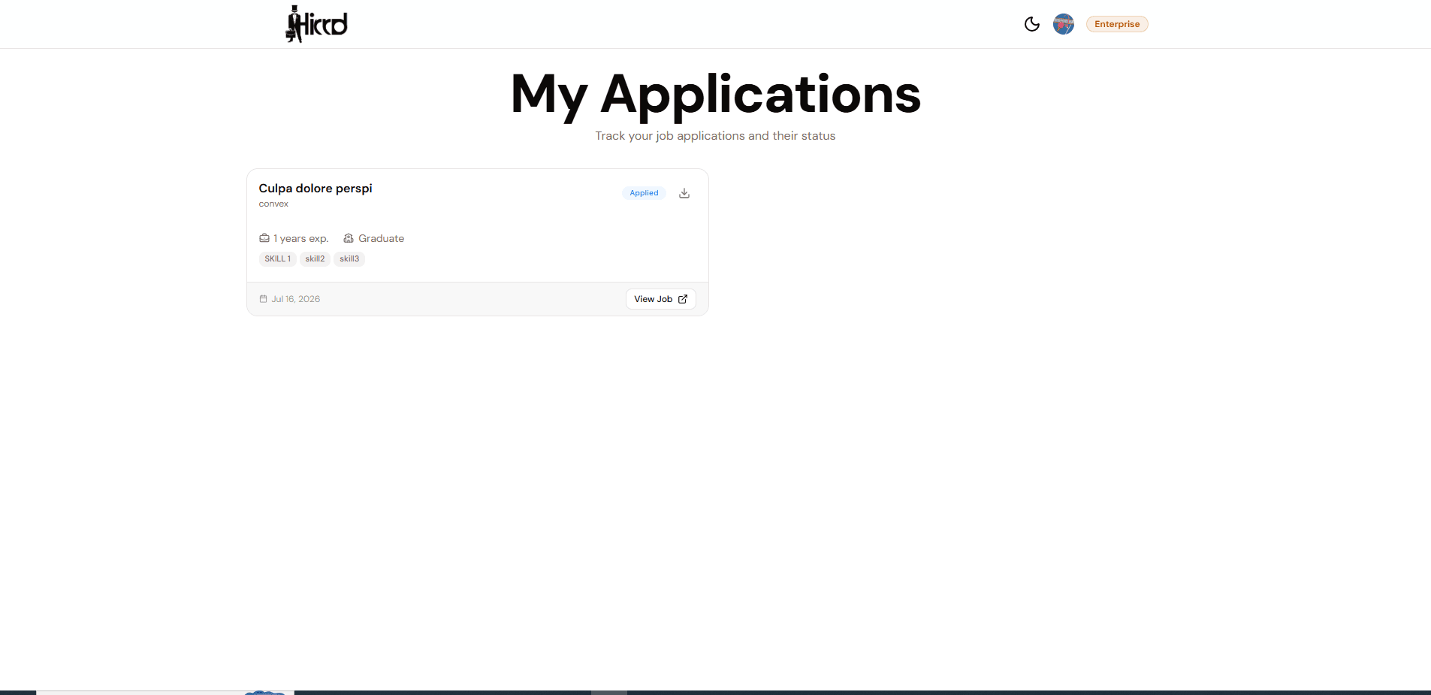The width and height of the screenshot is (1431, 695).
Task: Download the resume for Culpa dolore perspi
Action: [x=684, y=193]
